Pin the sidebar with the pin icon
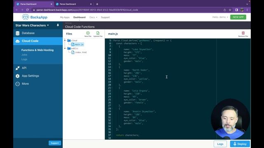 pos(58,25)
